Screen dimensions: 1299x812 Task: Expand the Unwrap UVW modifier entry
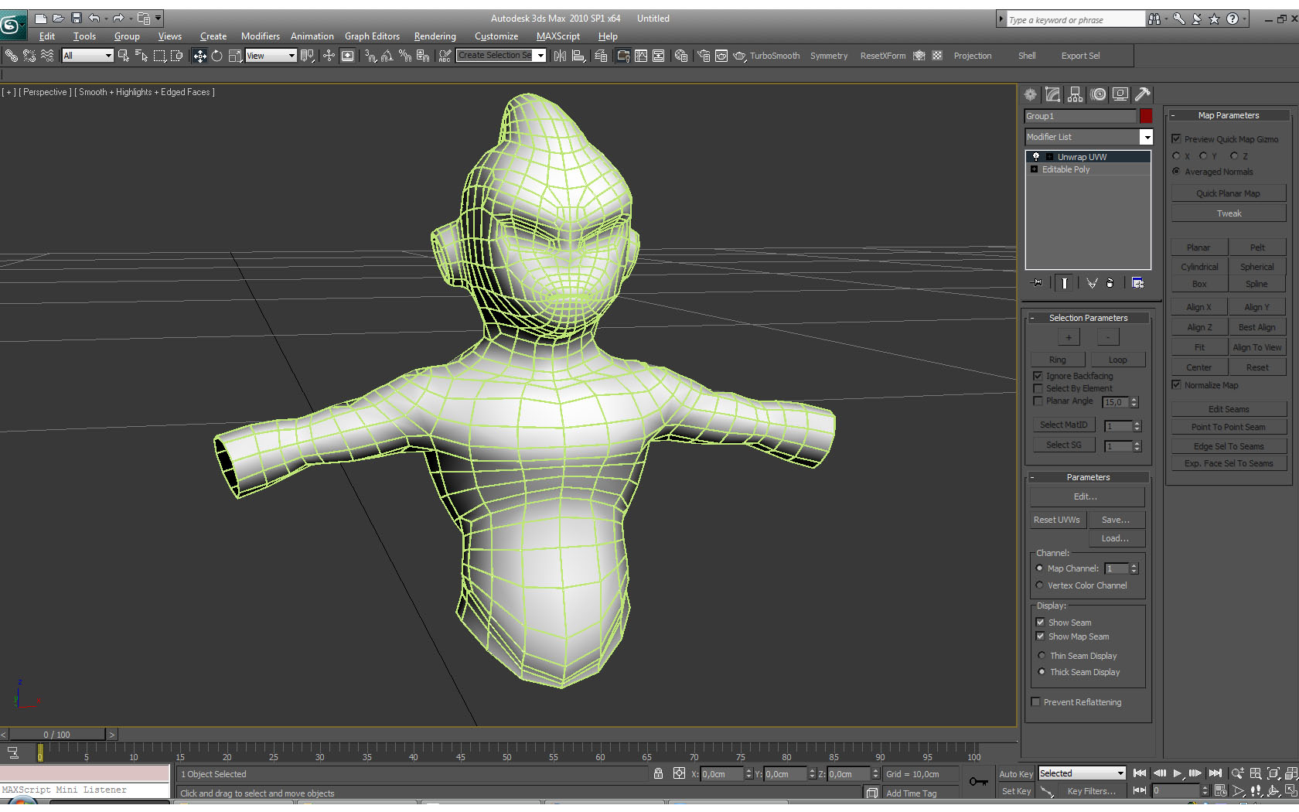pos(1048,156)
